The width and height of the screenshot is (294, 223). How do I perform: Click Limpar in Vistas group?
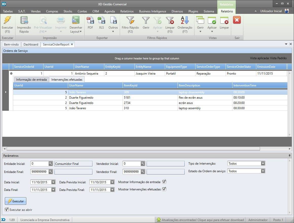tap(224, 23)
